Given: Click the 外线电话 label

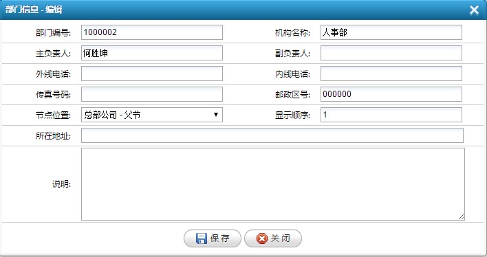Looking at the screenshot, I should point(53,74).
